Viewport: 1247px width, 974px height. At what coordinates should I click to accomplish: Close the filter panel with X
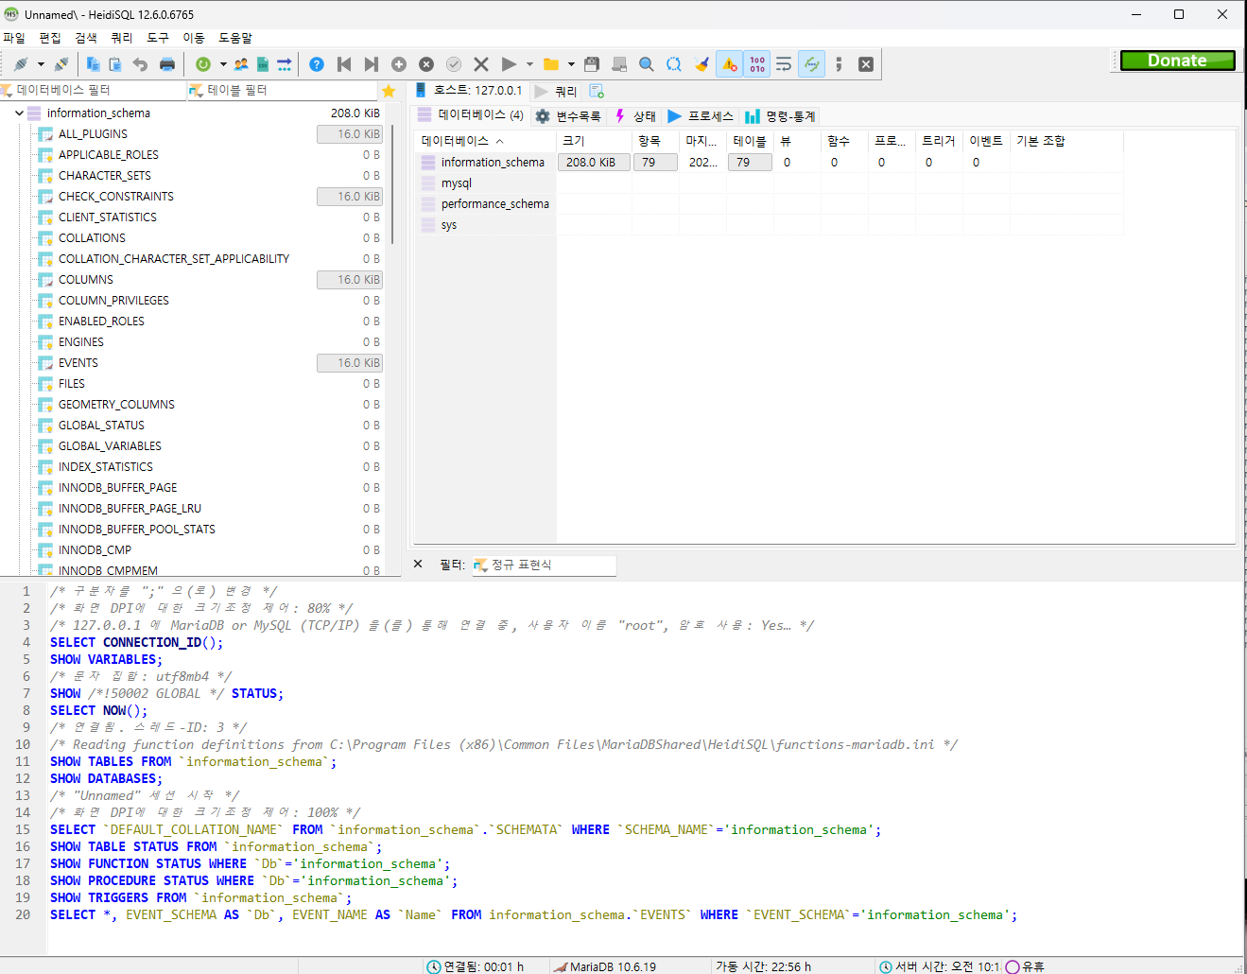(418, 564)
